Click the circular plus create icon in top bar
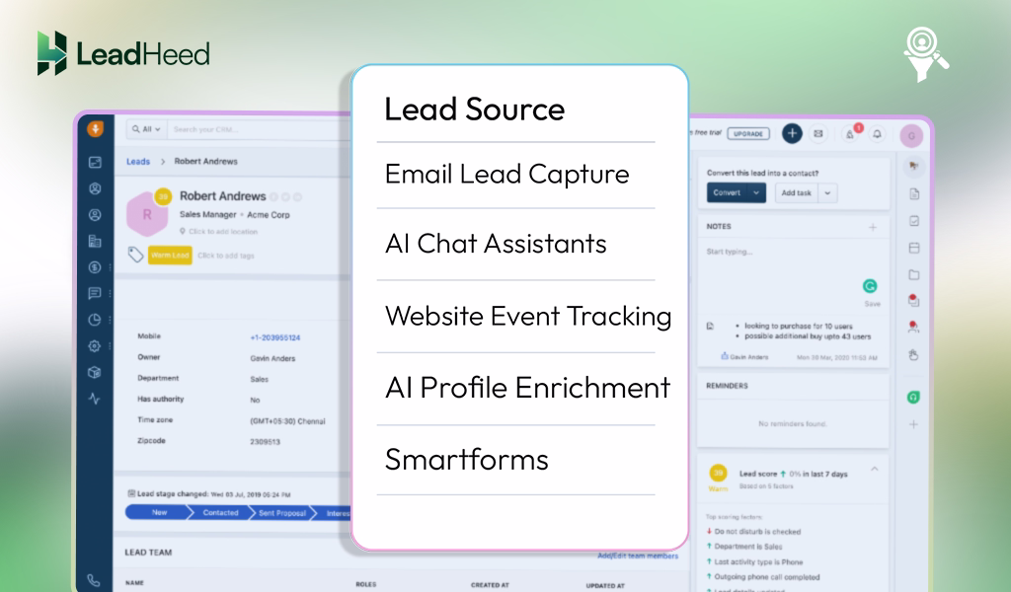 tap(792, 133)
